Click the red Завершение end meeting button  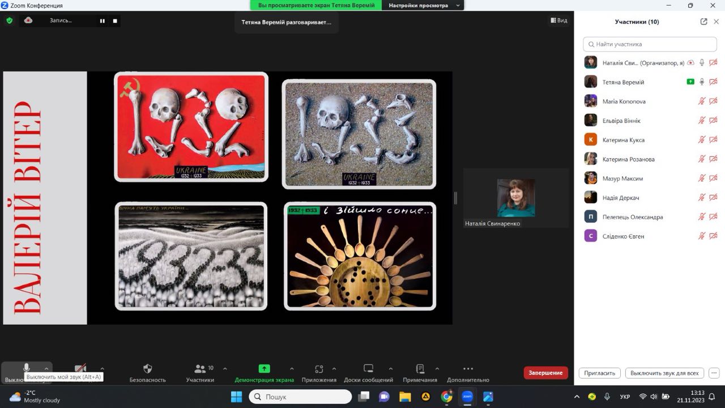(x=546, y=372)
